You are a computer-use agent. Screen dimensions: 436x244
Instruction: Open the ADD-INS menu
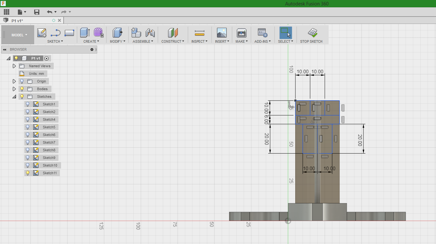tap(262, 41)
